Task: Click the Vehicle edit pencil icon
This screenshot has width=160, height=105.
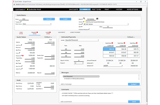Action: [84, 22]
